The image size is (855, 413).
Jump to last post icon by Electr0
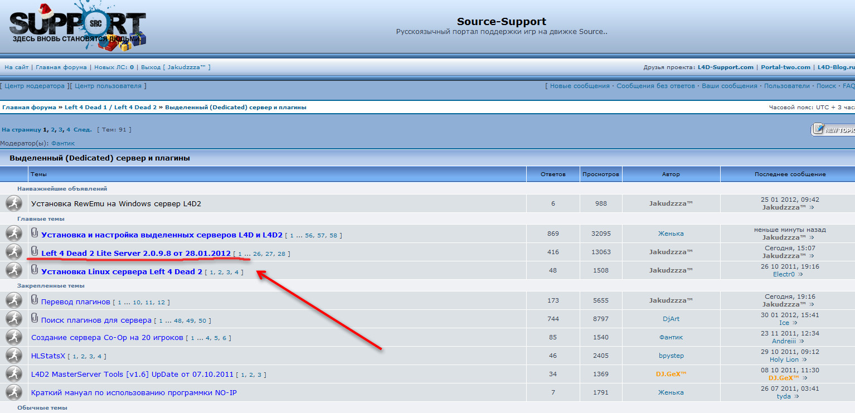pyautogui.click(x=800, y=274)
